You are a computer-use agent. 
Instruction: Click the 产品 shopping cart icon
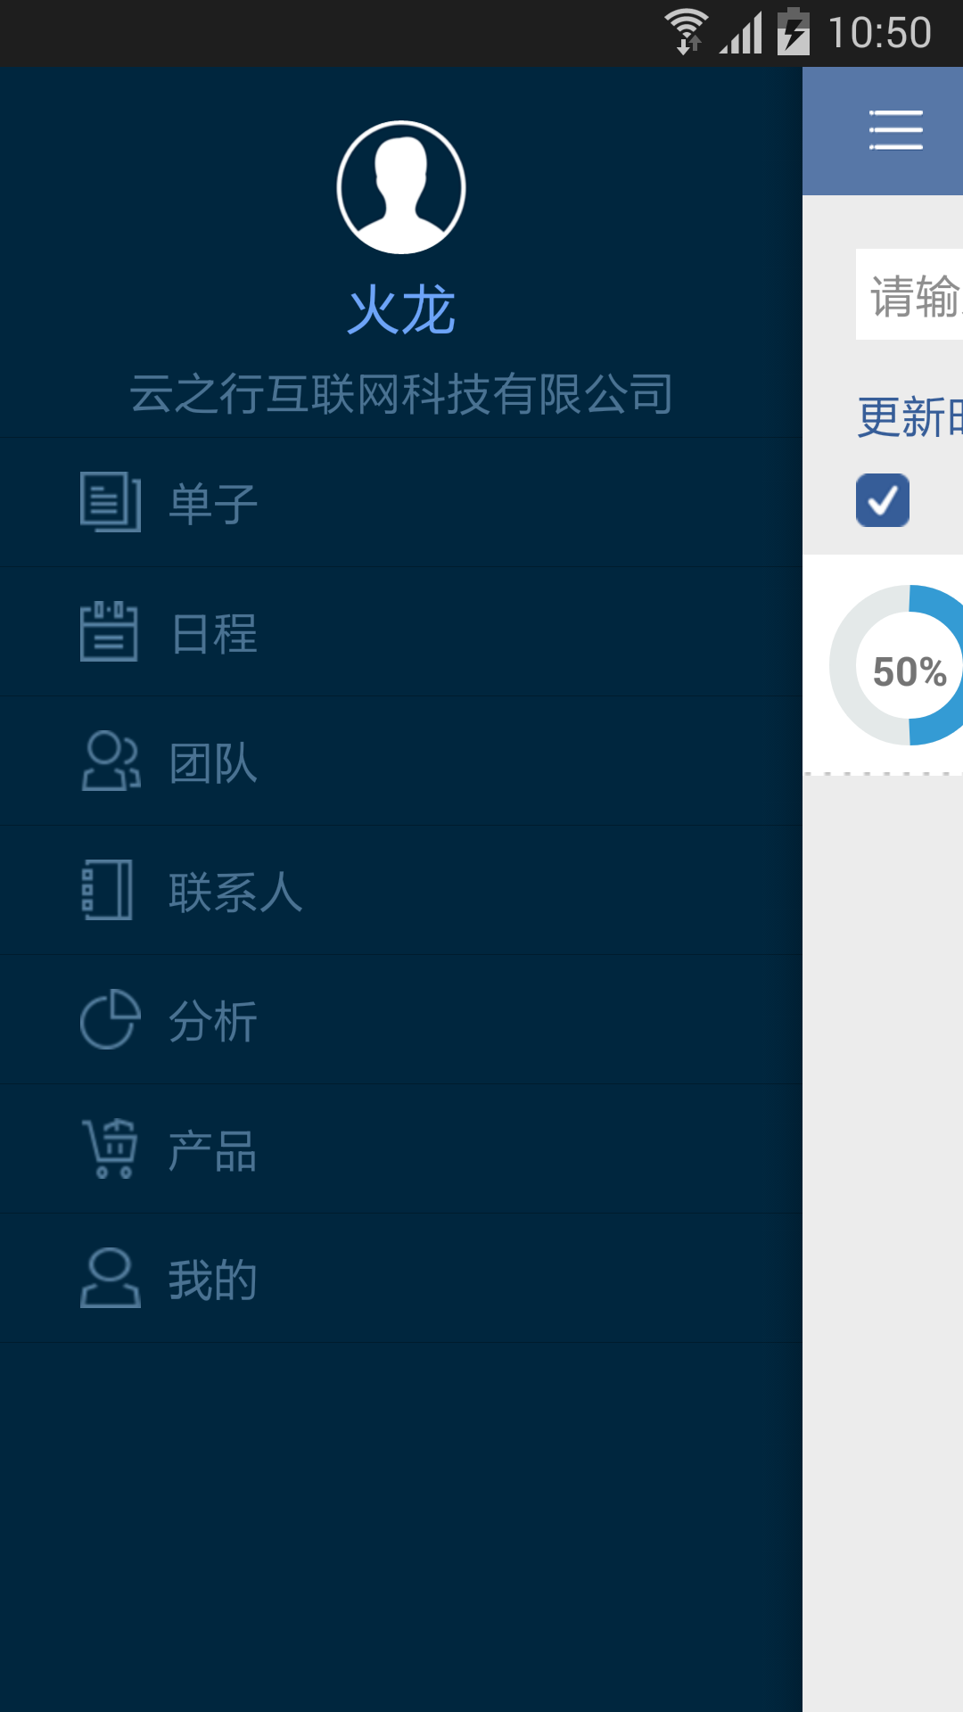(x=110, y=1148)
